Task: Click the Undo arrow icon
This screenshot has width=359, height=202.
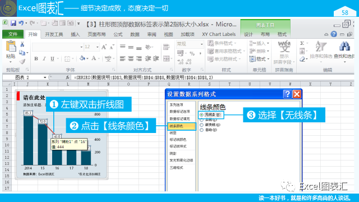Action: (21, 23)
